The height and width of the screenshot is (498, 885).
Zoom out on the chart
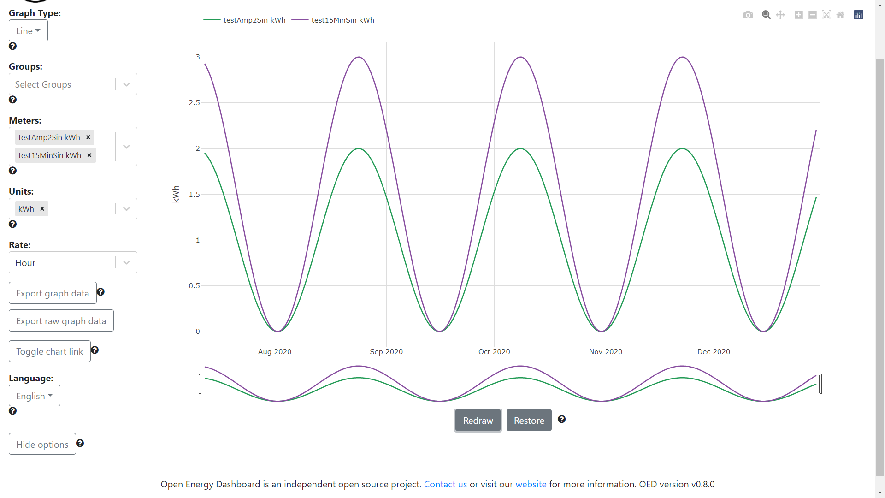pyautogui.click(x=812, y=15)
